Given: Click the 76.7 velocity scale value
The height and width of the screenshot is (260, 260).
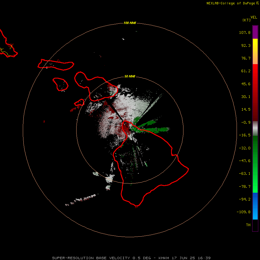Looking at the screenshot, I should tap(246, 58).
